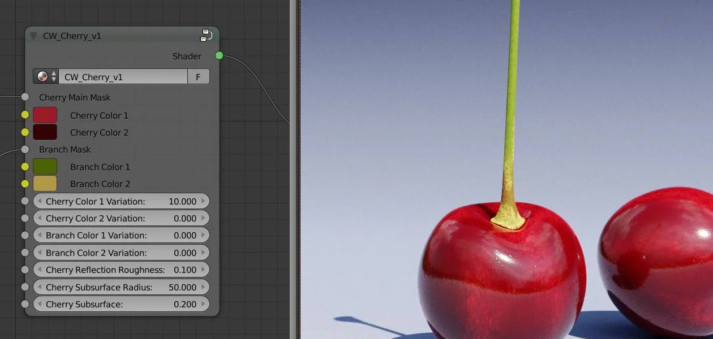713x339 pixels.
Task: Click the Cherry Subsurface input socket
Action: [x=25, y=304]
